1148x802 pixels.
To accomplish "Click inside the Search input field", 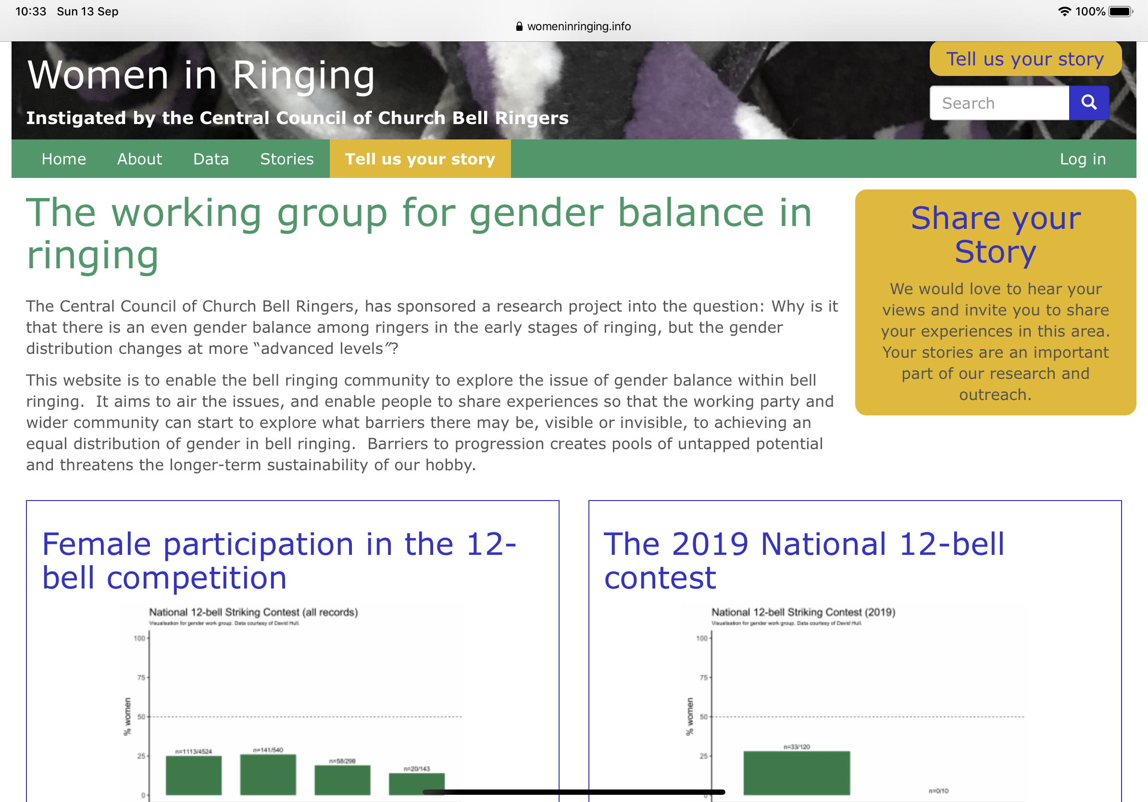I will pyautogui.click(x=999, y=103).
